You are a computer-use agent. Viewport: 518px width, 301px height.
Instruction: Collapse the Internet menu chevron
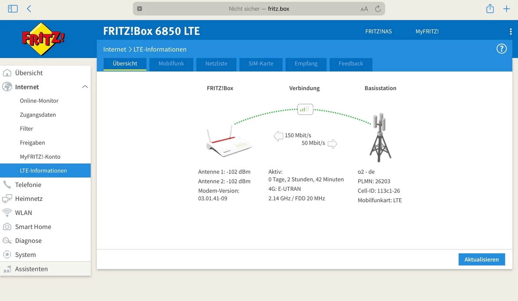[x=85, y=87]
